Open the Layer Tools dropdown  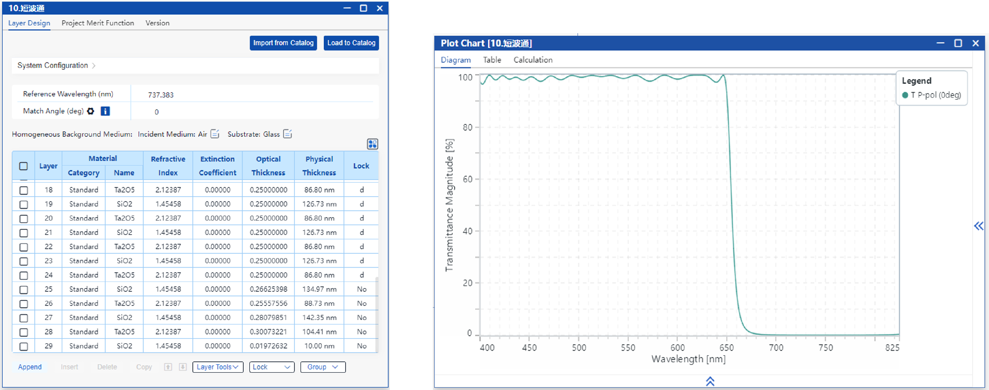pos(217,367)
